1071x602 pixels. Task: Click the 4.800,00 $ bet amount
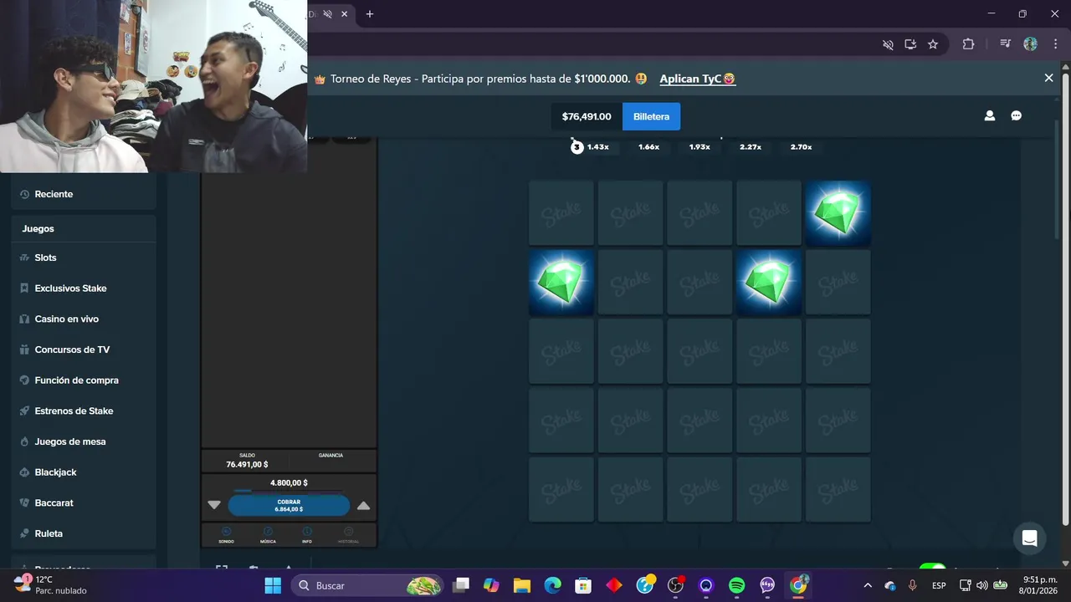tap(289, 482)
